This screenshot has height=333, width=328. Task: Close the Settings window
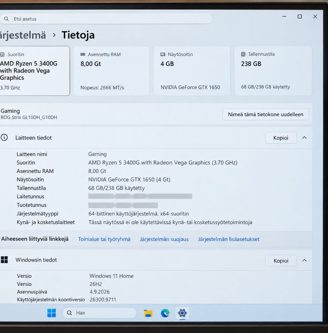click(315, 16)
